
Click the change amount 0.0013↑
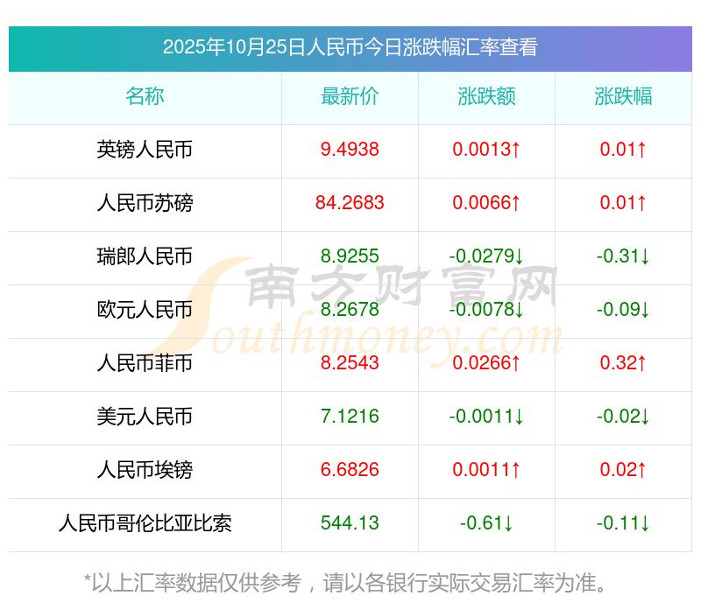(486, 150)
